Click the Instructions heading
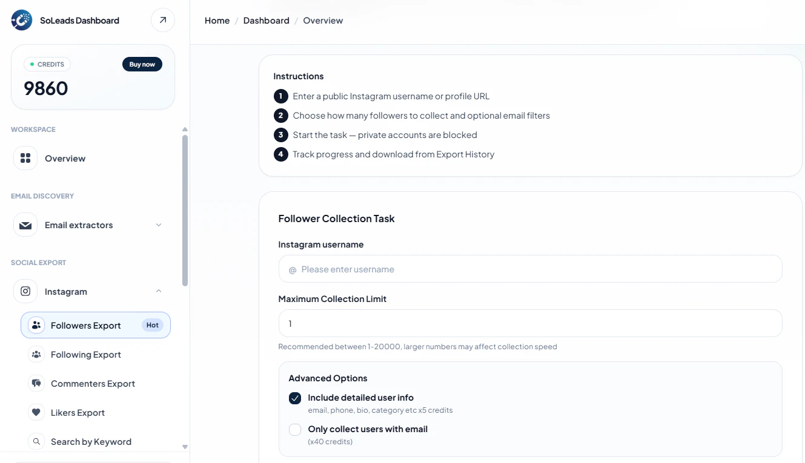 (299, 76)
